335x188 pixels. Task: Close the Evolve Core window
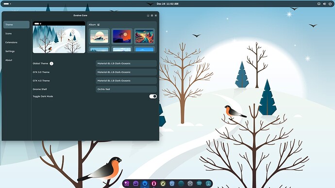tap(156, 16)
